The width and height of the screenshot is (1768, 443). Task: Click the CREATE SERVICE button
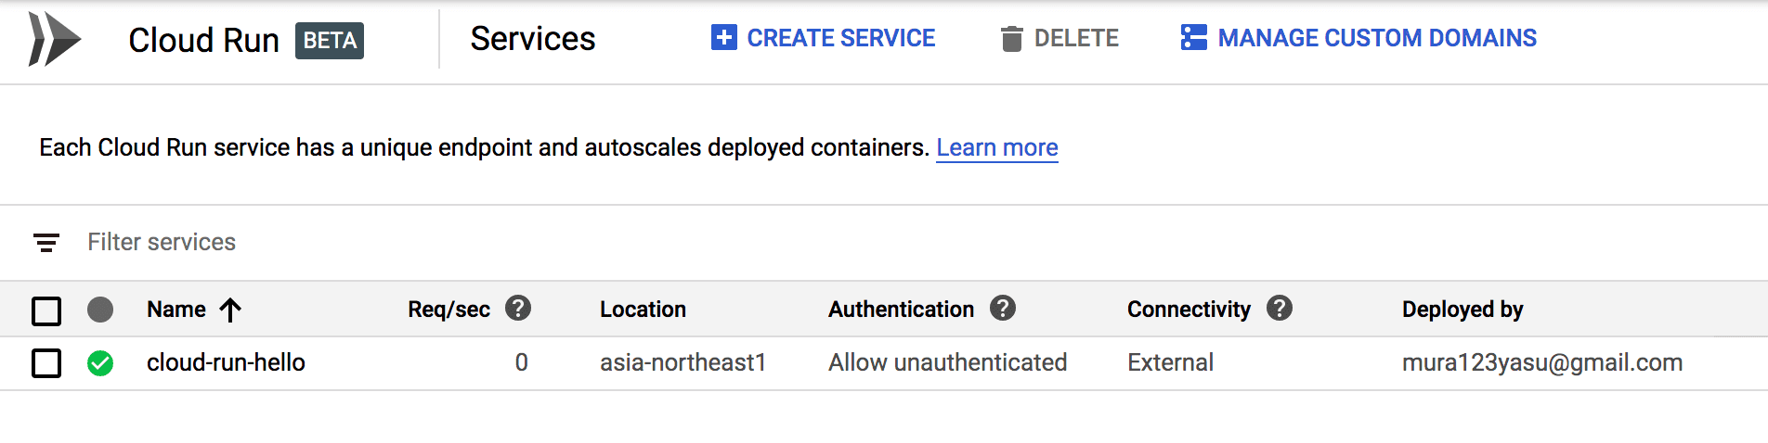(823, 38)
